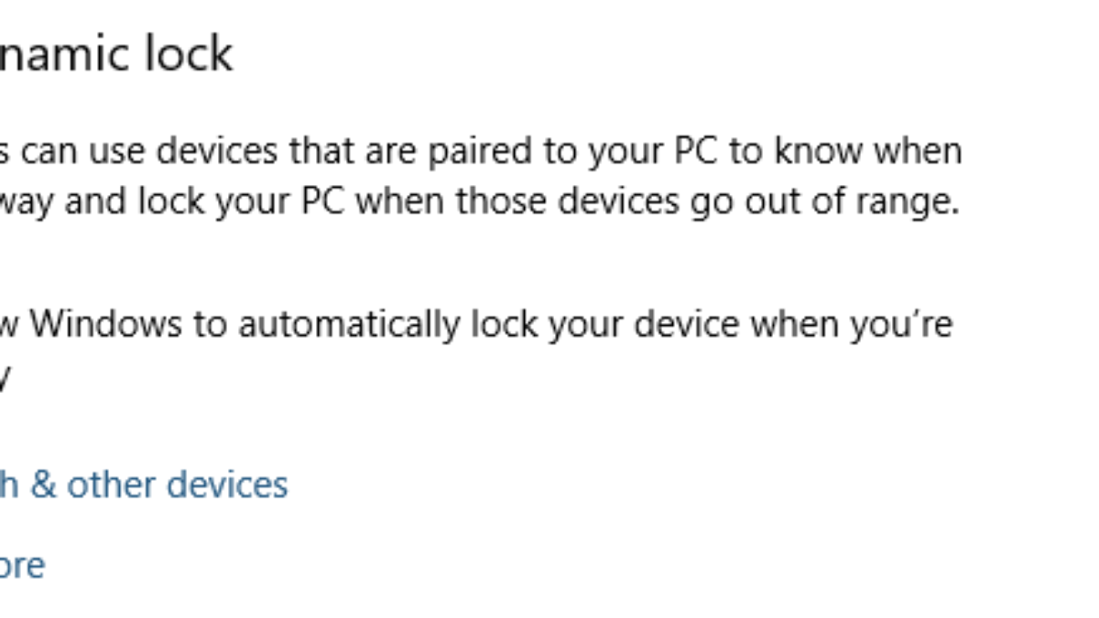Click the word 'that' in the description
1099x618 pixels.
pyautogui.click(x=322, y=151)
